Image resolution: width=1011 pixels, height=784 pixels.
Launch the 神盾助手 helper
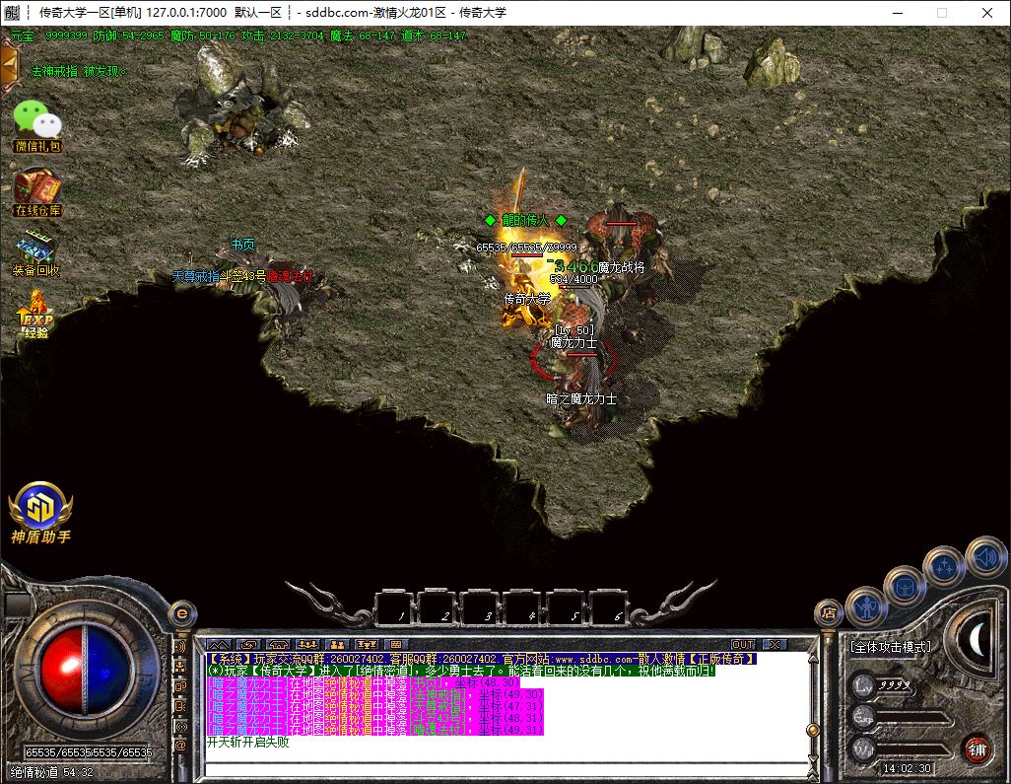(40, 513)
